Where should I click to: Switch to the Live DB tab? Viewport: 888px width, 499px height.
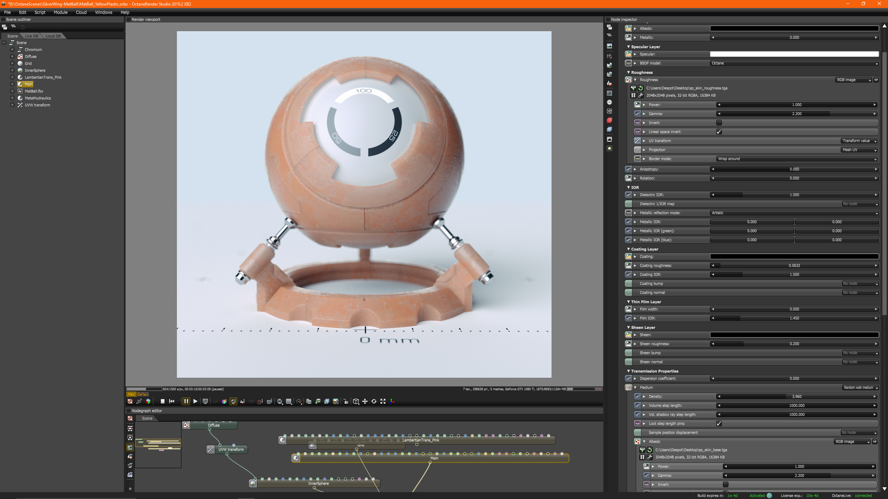tap(32, 36)
